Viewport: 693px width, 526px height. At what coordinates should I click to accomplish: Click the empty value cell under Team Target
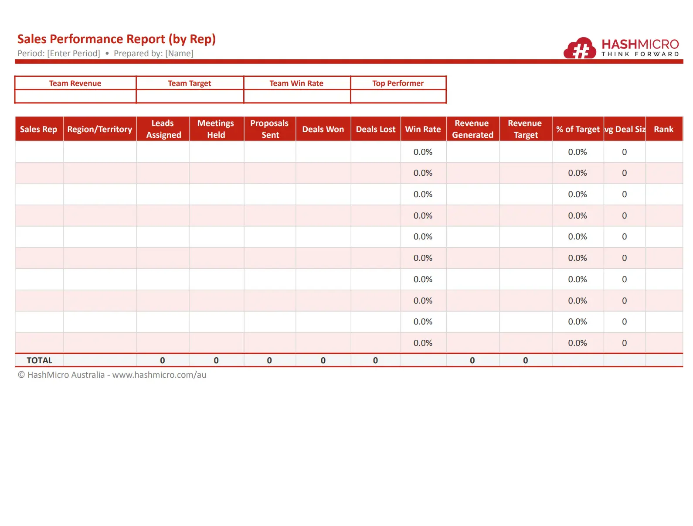(x=190, y=96)
